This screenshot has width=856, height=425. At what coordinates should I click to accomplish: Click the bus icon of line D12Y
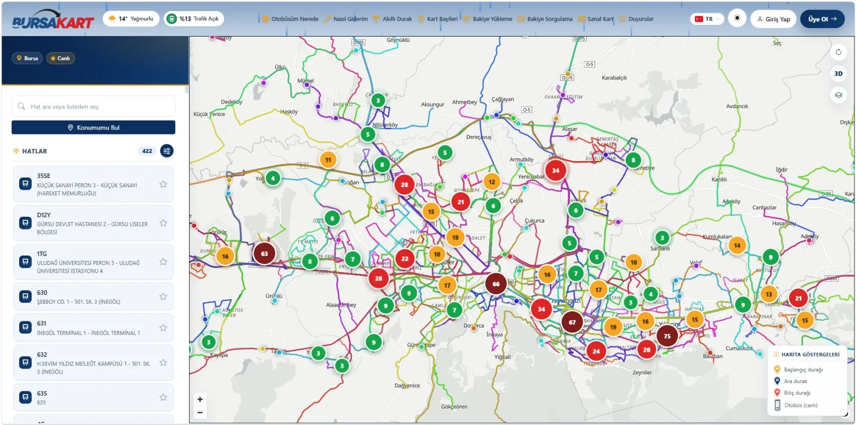(x=25, y=223)
